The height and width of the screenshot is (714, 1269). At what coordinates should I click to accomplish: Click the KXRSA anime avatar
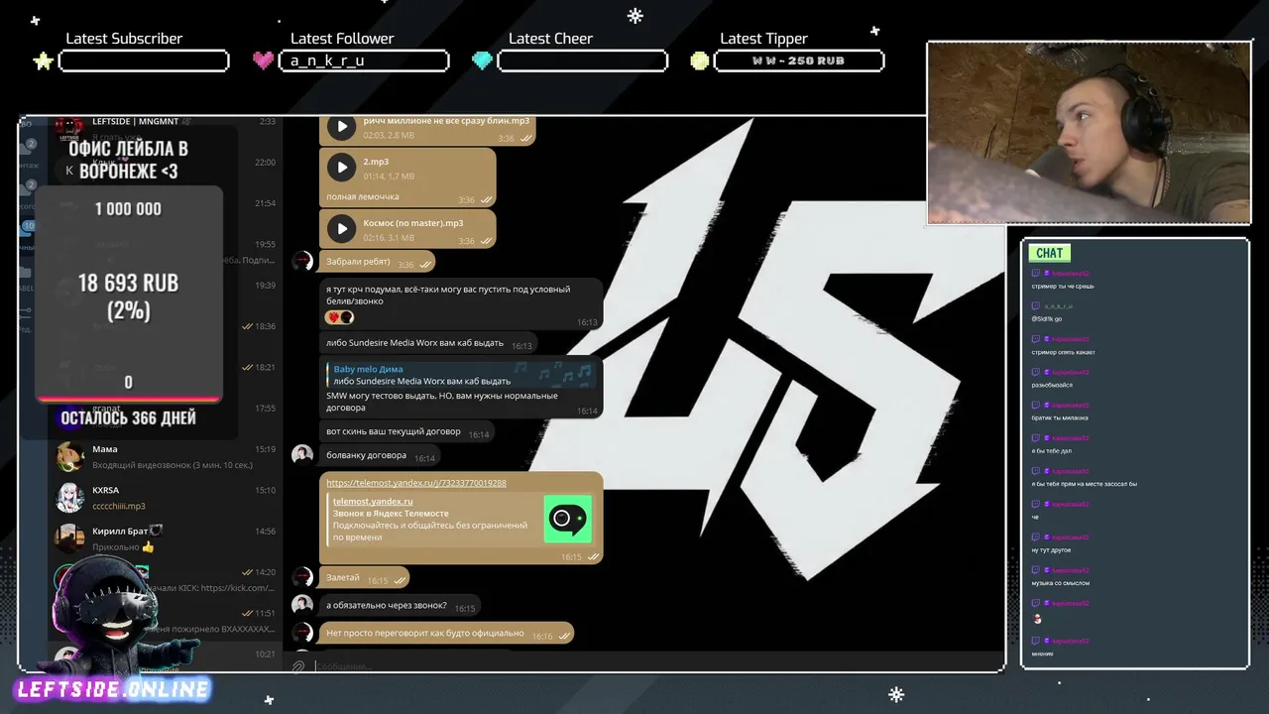tap(70, 498)
